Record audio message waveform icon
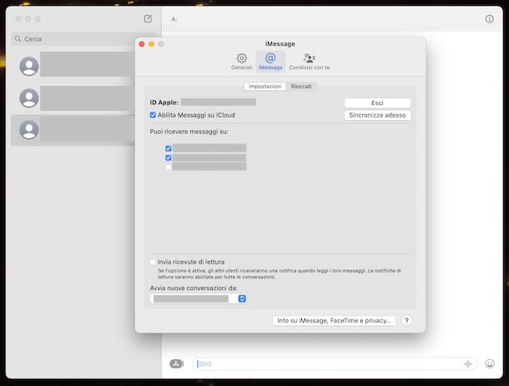509x386 pixels. point(468,364)
